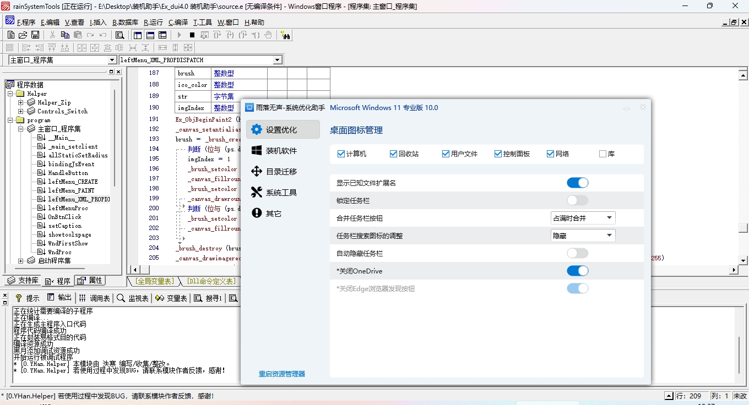Turn off the 关闭OneDrive toggle

(x=577, y=271)
